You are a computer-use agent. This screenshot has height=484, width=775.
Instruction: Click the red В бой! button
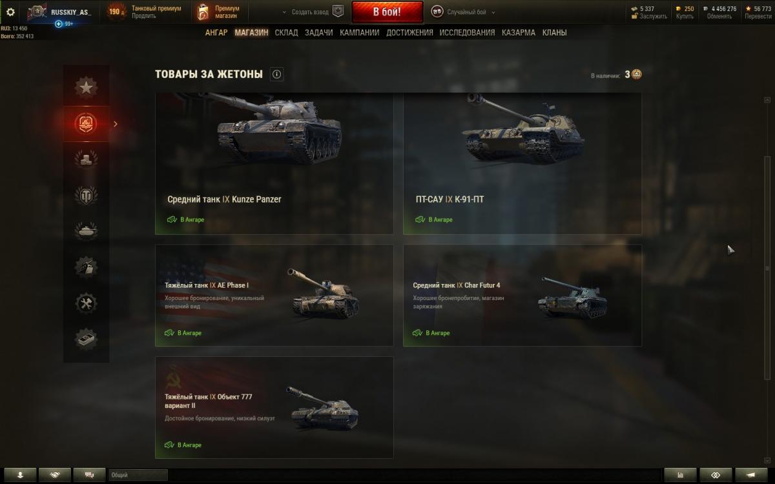point(387,12)
